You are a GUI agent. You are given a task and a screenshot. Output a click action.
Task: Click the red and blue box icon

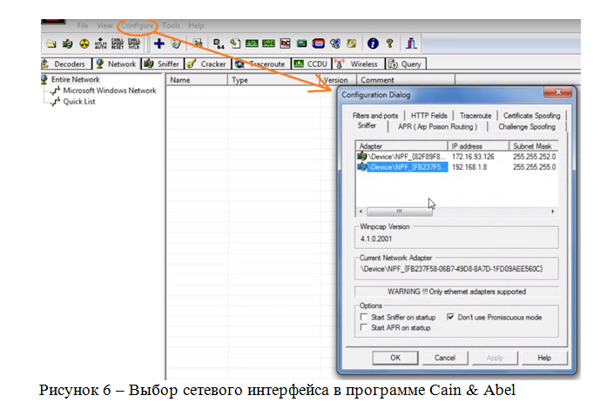pyautogui.click(x=318, y=44)
